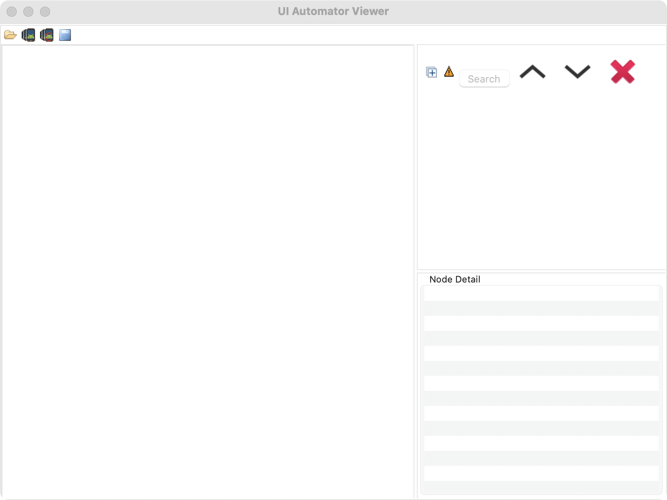Take a device screenshot with first Android icon

point(28,35)
